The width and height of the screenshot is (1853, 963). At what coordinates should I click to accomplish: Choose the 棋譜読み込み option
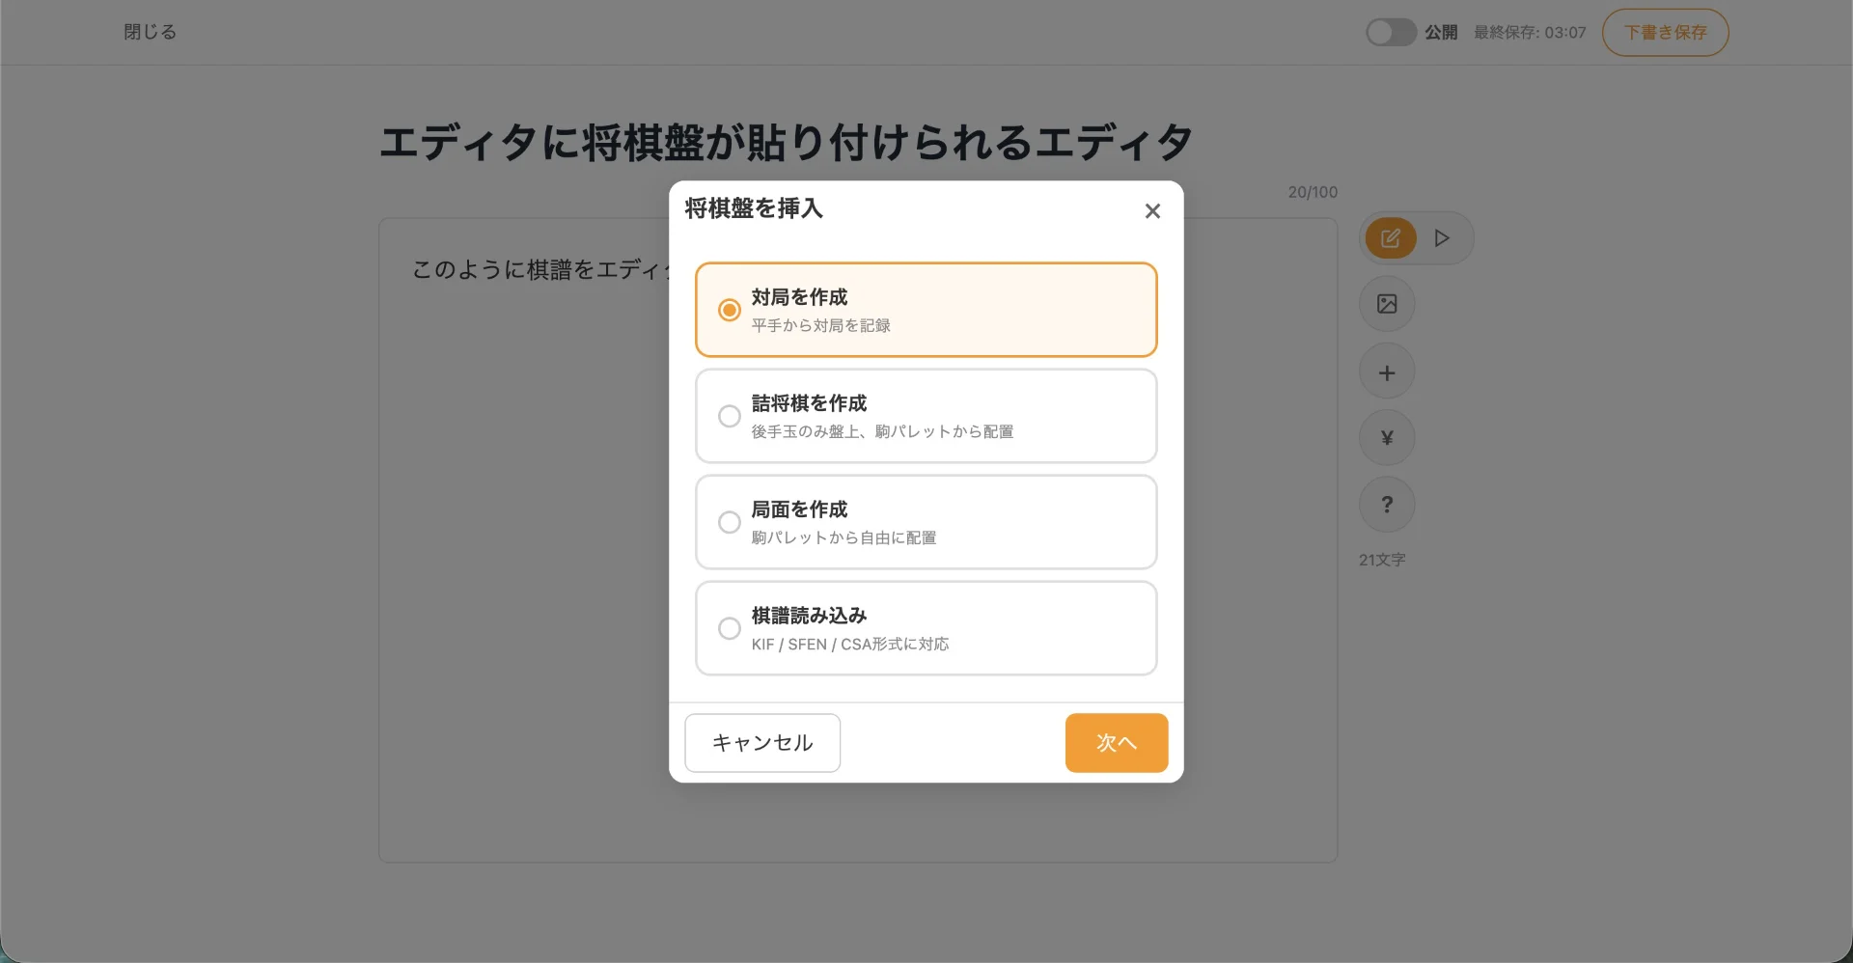(729, 628)
